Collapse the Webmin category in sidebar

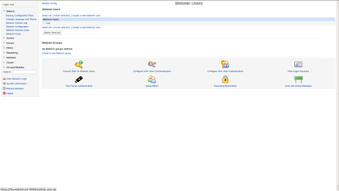[x=4, y=11]
